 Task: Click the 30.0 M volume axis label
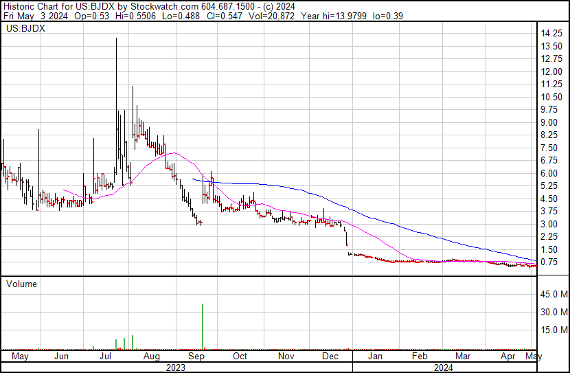(x=552, y=312)
